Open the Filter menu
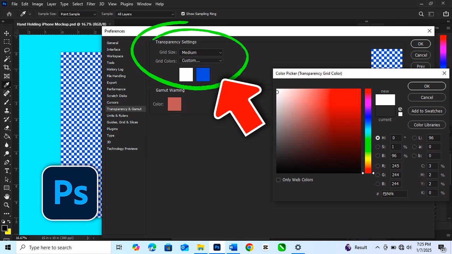 click(x=91, y=4)
